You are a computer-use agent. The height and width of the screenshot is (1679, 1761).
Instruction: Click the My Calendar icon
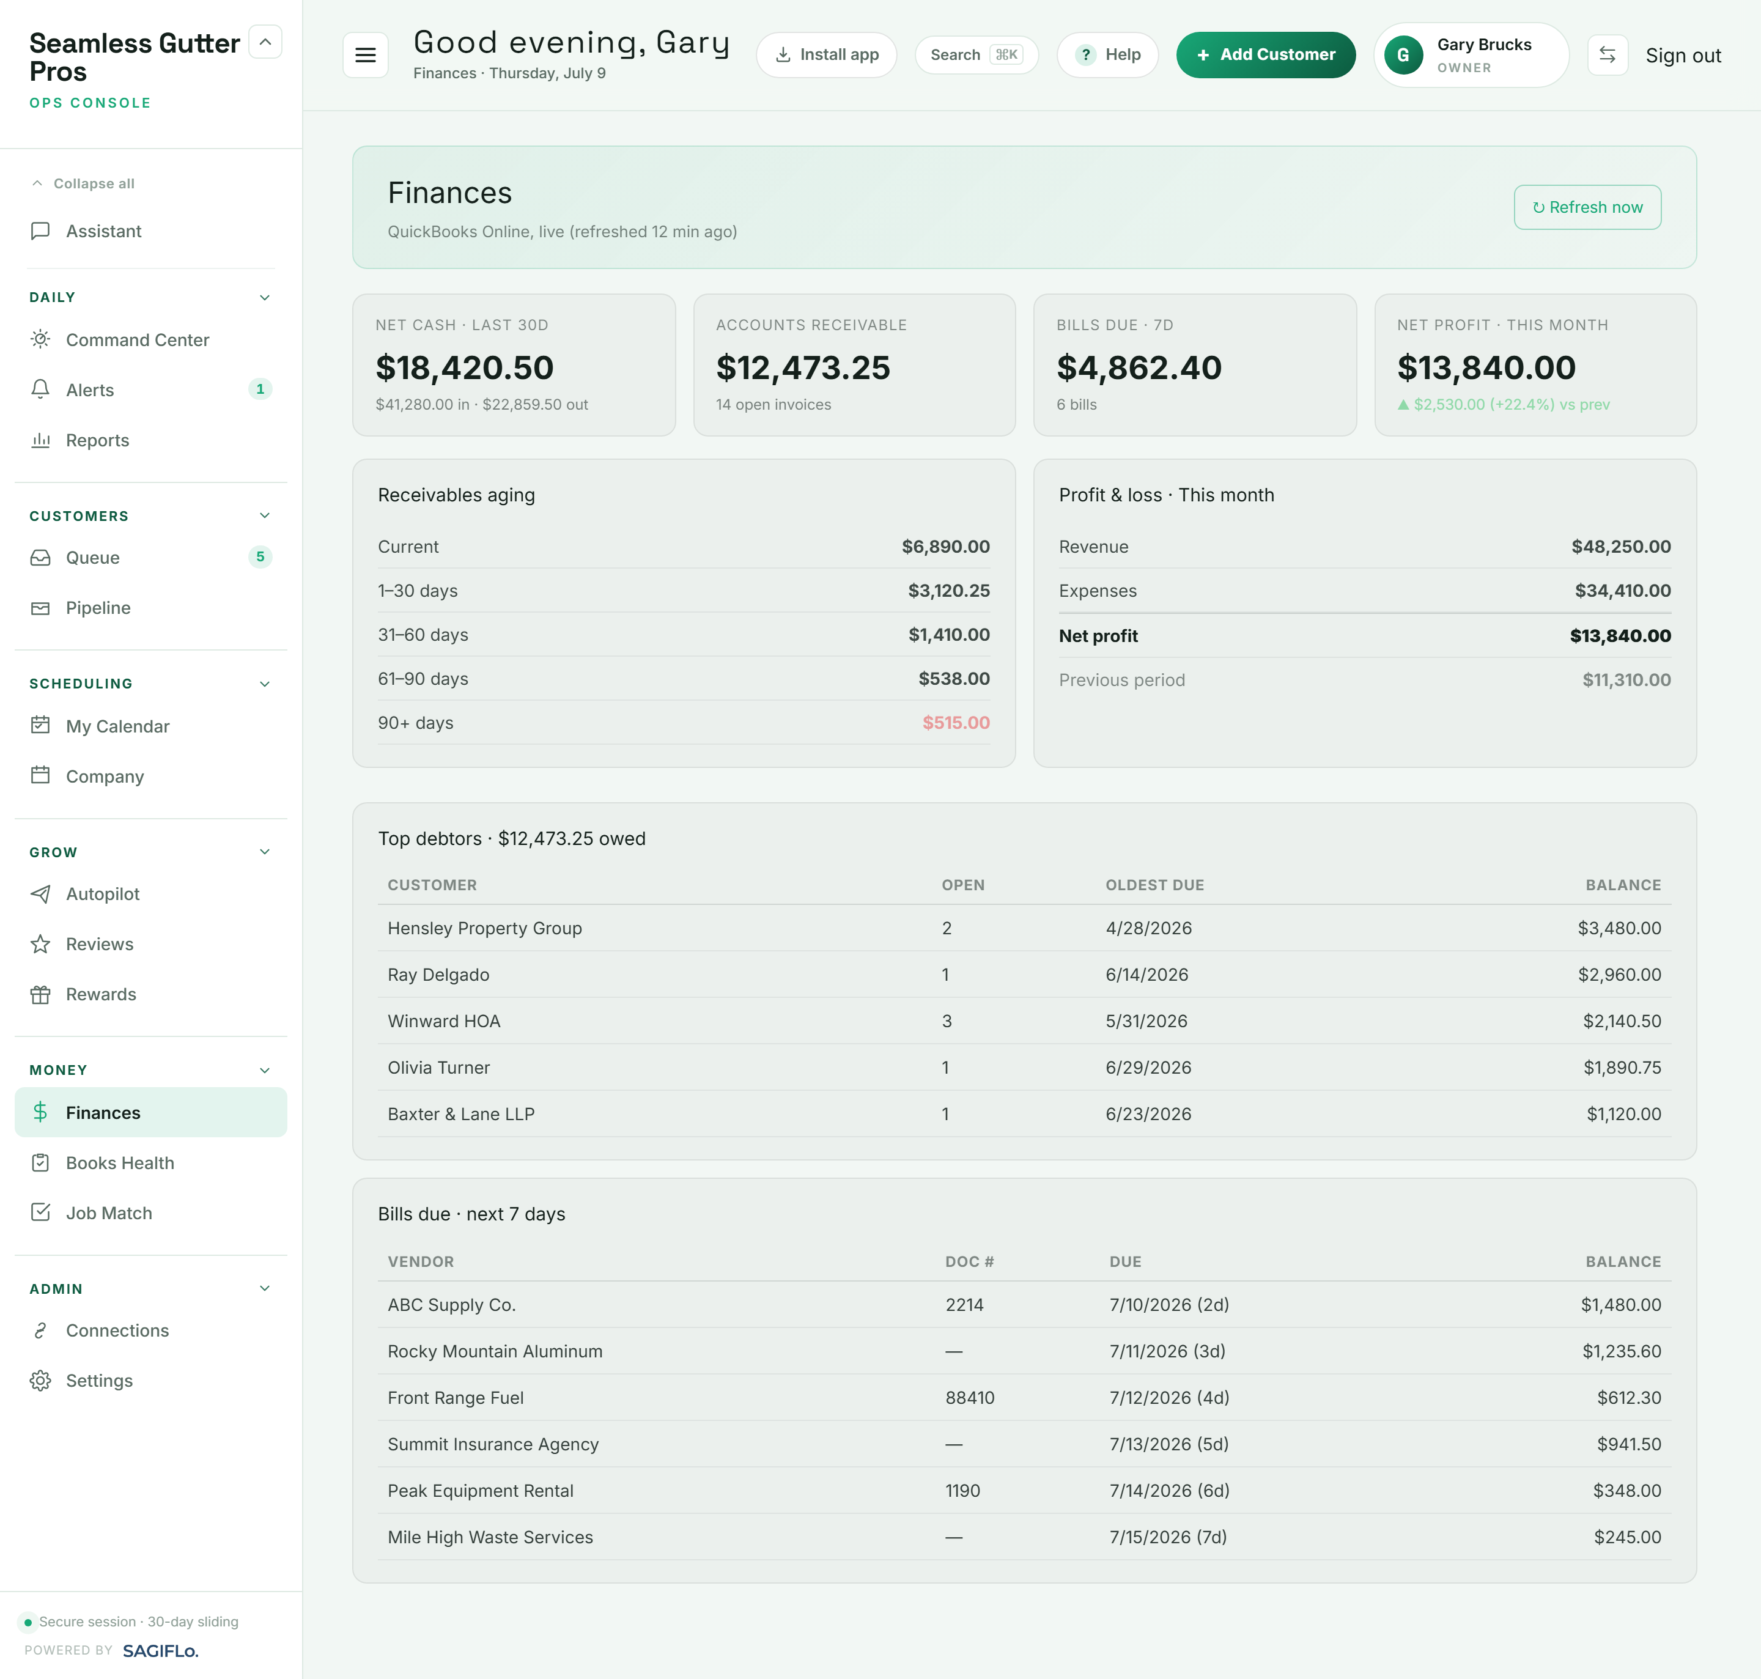[x=40, y=725]
